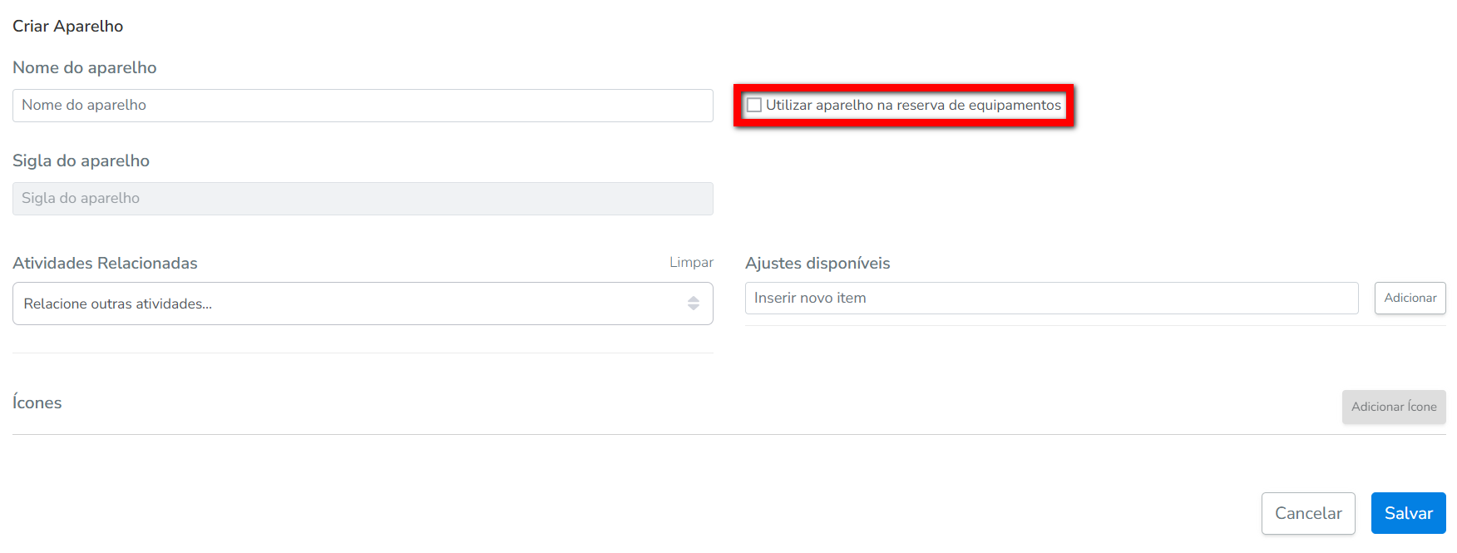This screenshot has height=553, width=1457.
Task: Click the 'Atividades Relacionadas' label
Action: (x=105, y=263)
